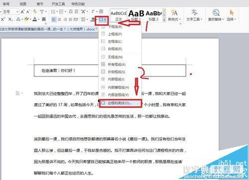Toggle right alignment for the paragraph
249x180 pixels.
[x=65, y=19]
